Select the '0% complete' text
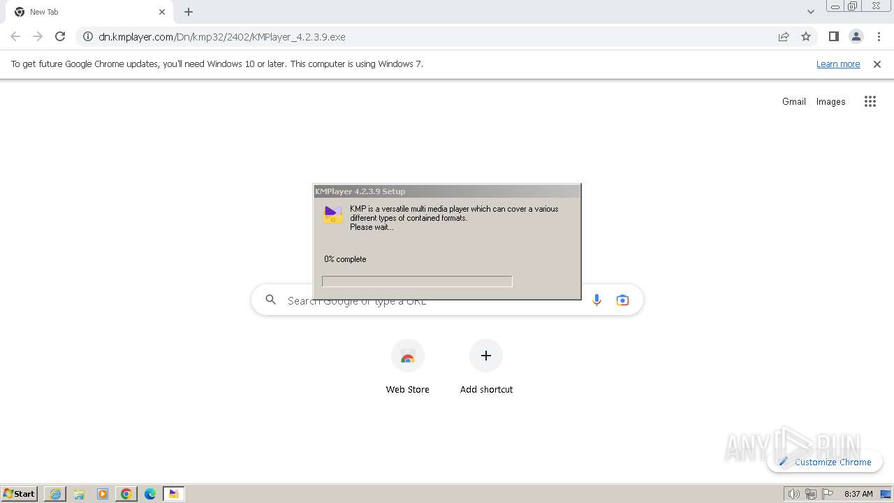 pyautogui.click(x=345, y=259)
